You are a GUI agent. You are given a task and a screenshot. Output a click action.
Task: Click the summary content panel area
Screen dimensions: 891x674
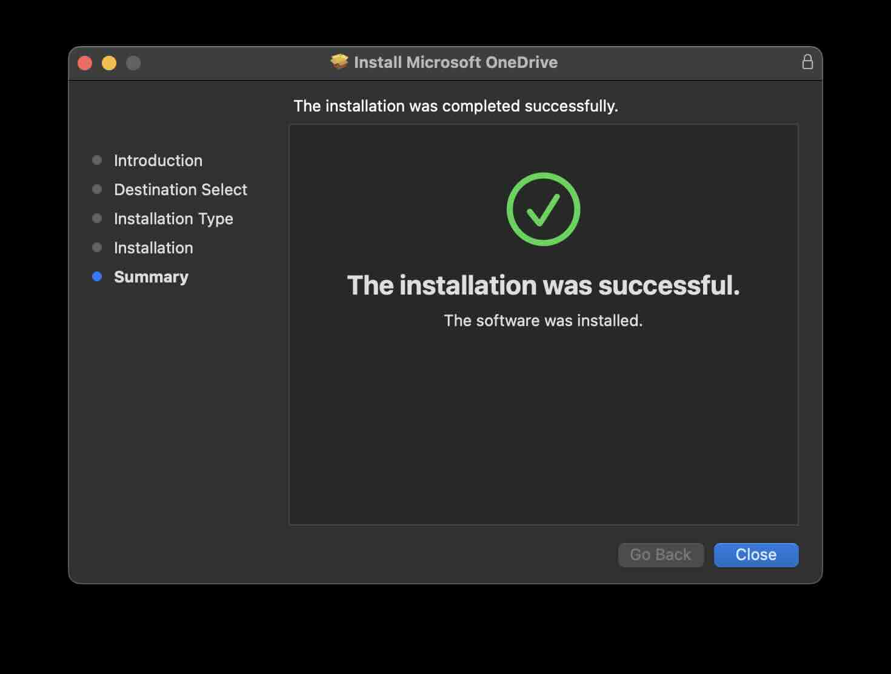coord(544,424)
